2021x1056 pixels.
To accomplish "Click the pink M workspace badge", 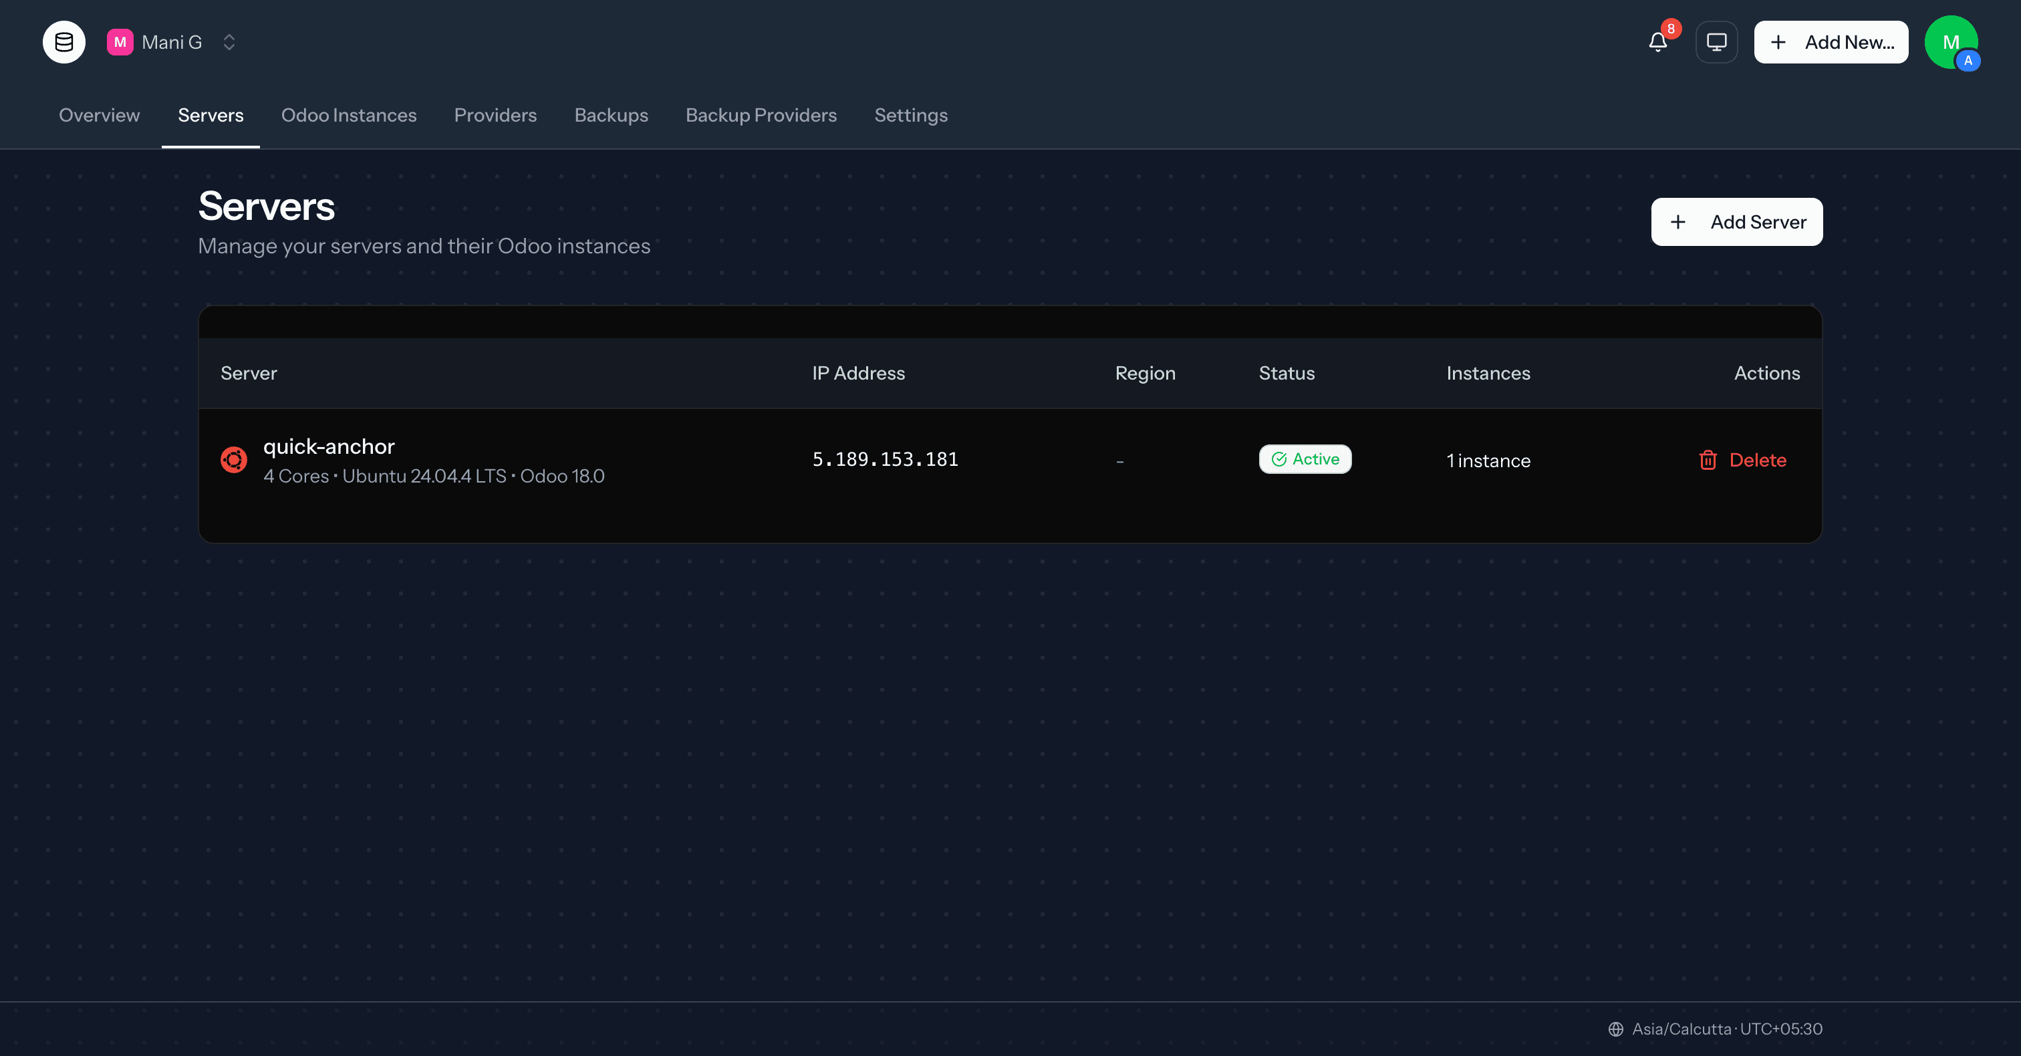I will point(120,42).
